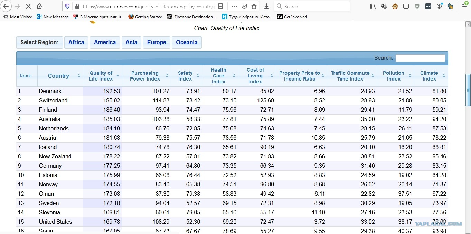Click the scrollbar up arrow
Image resolution: width=471 pixels, height=234 pixels.
[468, 24]
